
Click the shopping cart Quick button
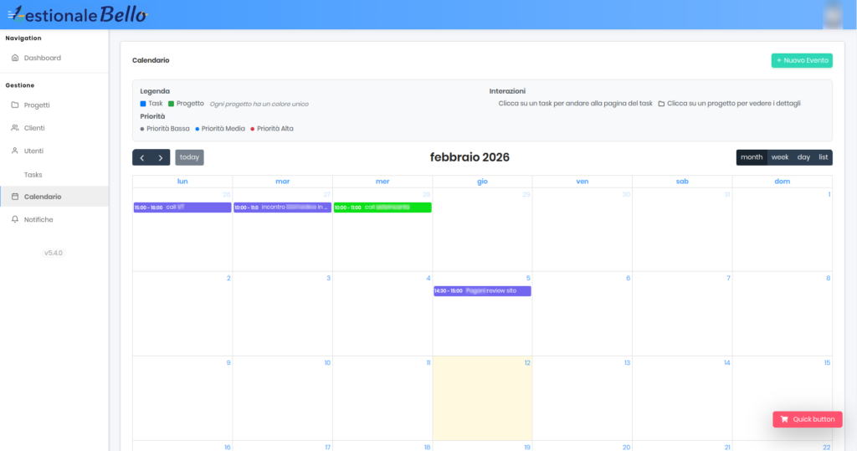pos(807,419)
